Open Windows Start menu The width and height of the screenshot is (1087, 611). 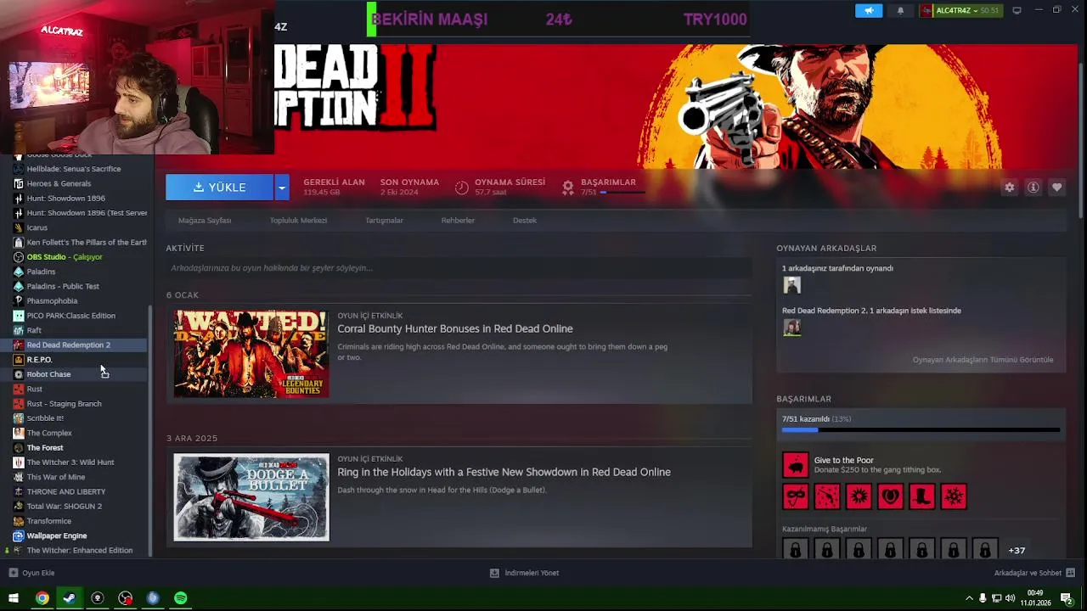pyautogui.click(x=14, y=598)
